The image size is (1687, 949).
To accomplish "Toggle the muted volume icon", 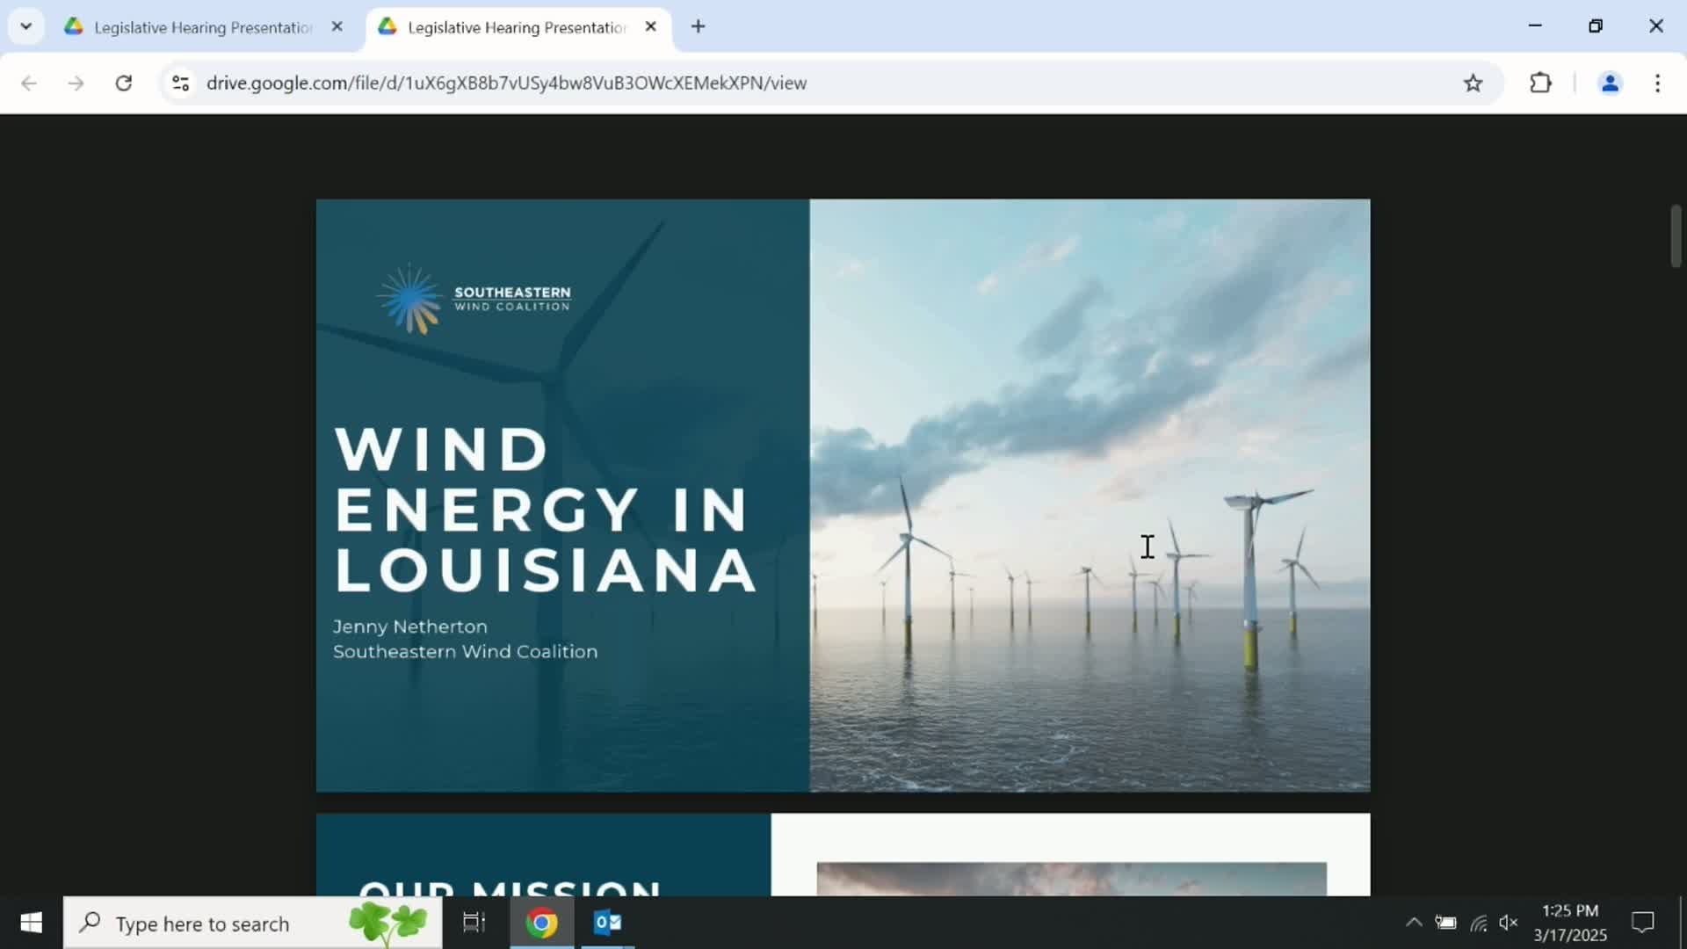I will (x=1509, y=923).
